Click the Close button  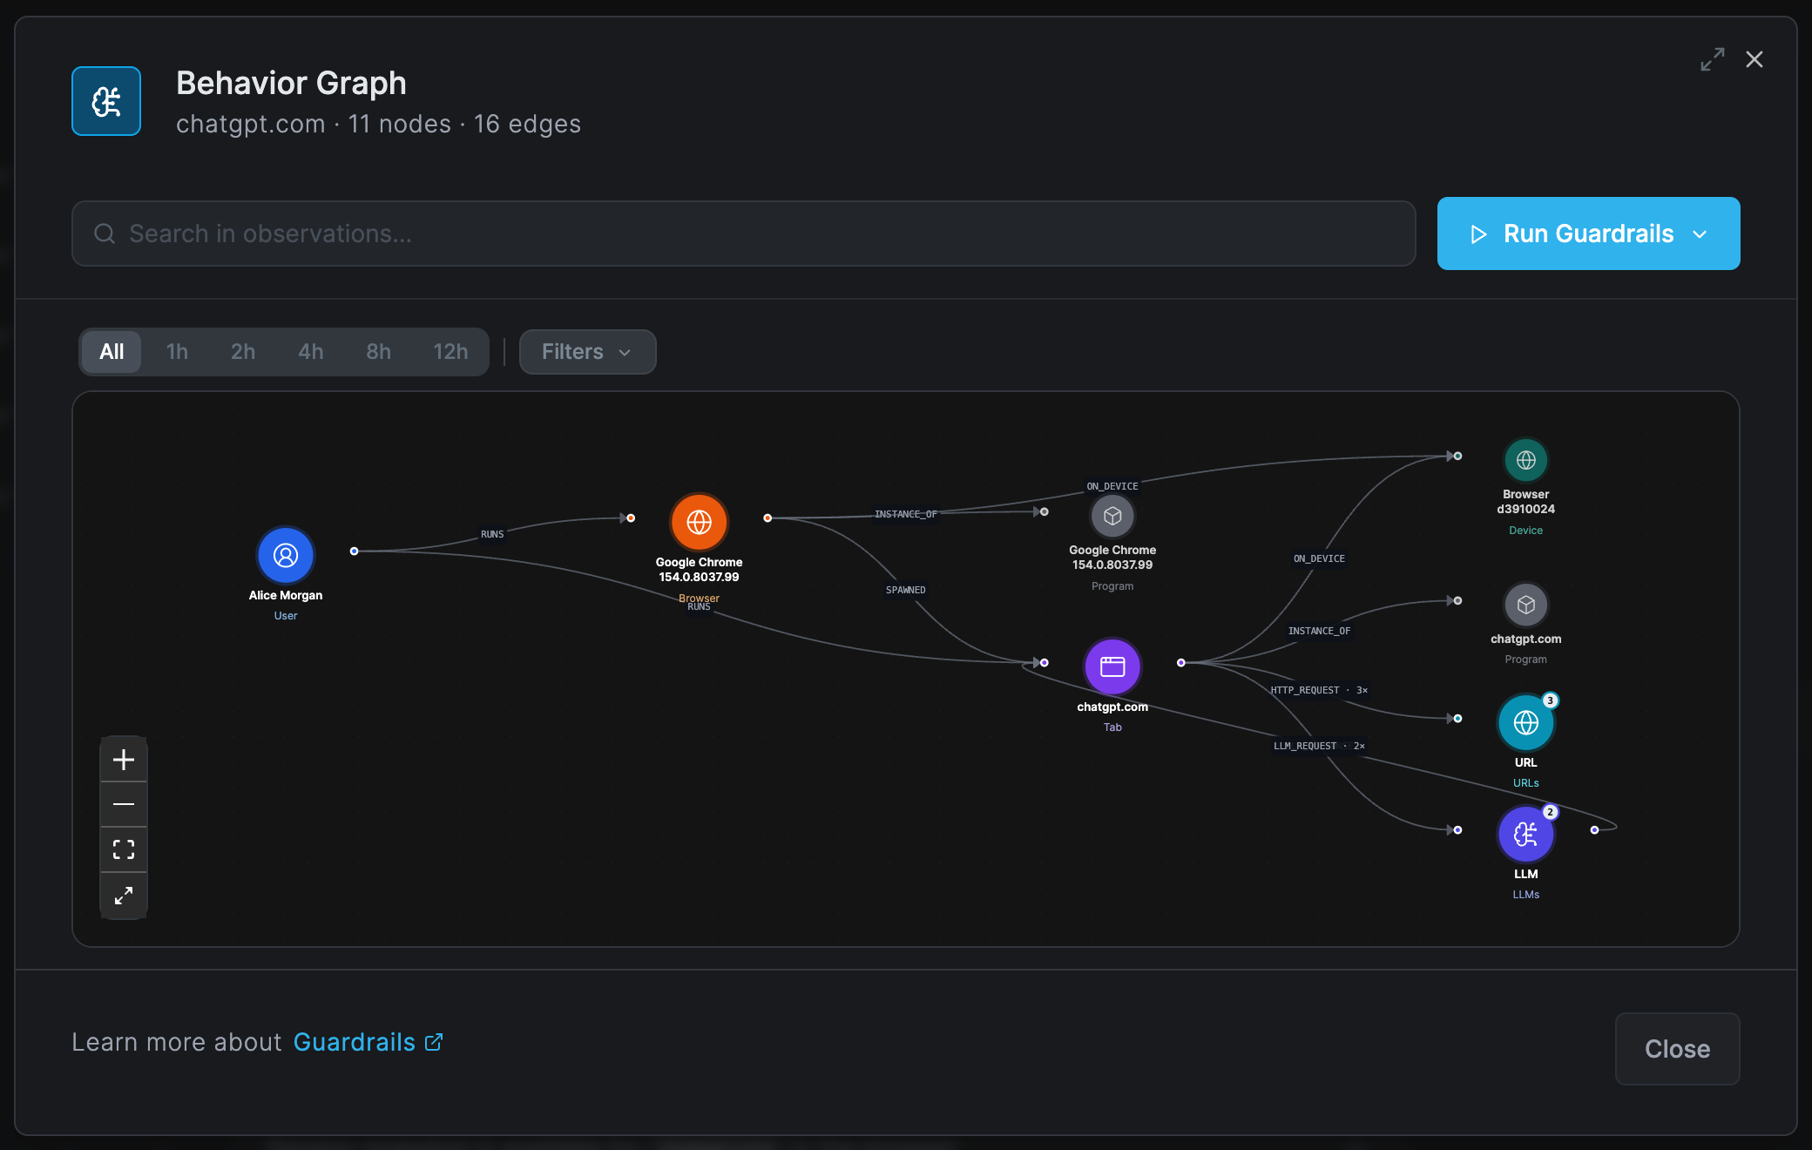pos(1677,1049)
